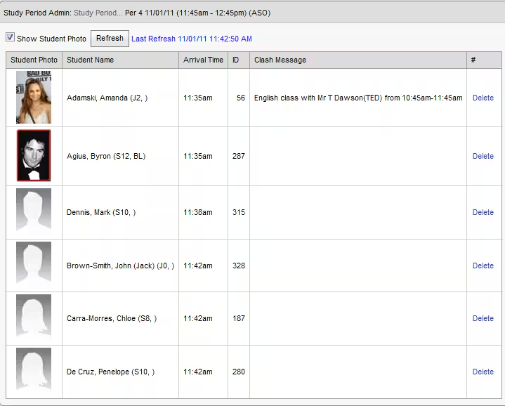Open the Study Period... breadcrumb link

coord(98,13)
